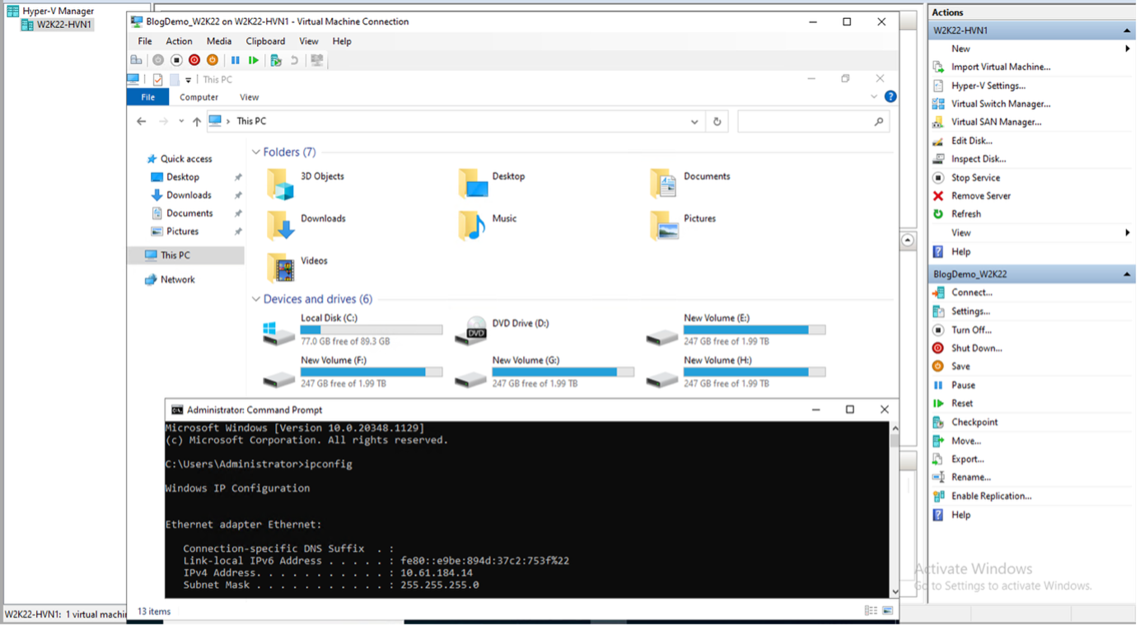Switch Explorer to the details view icon
Screen dimensions: 1140x626
pos(871,612)
